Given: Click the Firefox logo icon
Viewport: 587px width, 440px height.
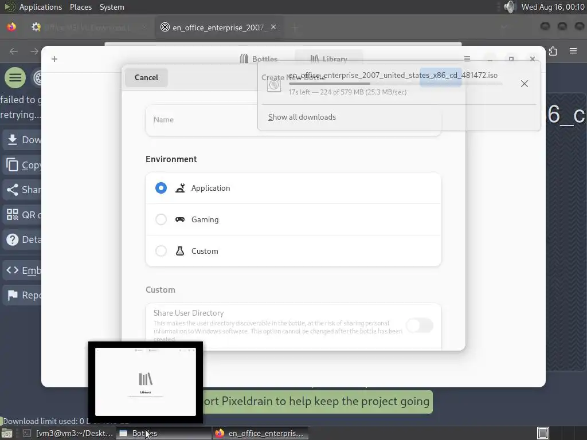Looking at the screenshot, I should (x=11, y=27).
